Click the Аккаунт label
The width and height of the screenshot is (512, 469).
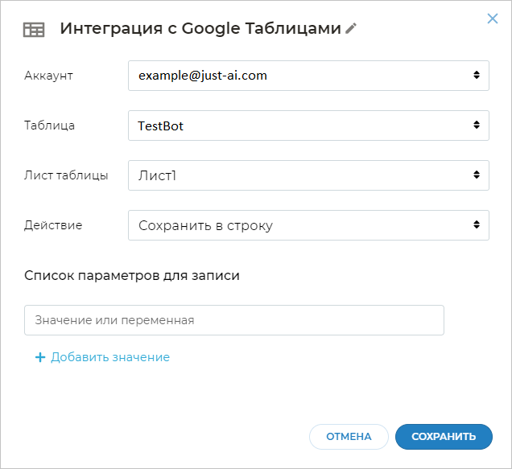pyautogui.click(x=48, y=76)
